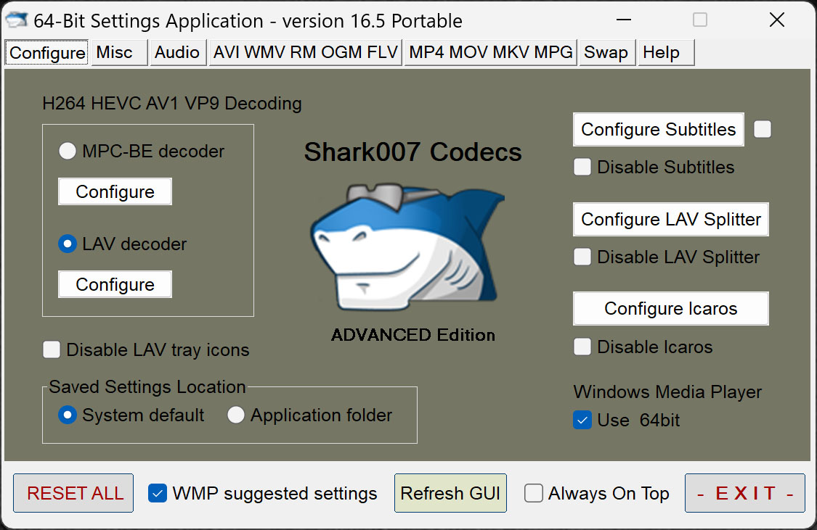The height and width of the screenshot is (530, 817).
Task: Toggle WMP suggested settings checkbox
Action: point(158,494)
